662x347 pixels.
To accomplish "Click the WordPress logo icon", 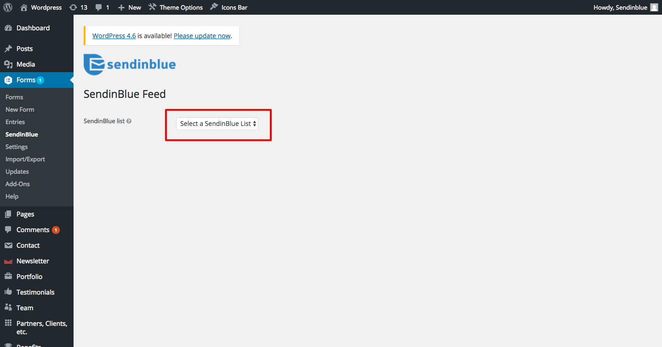I will [x=8, y=7].
